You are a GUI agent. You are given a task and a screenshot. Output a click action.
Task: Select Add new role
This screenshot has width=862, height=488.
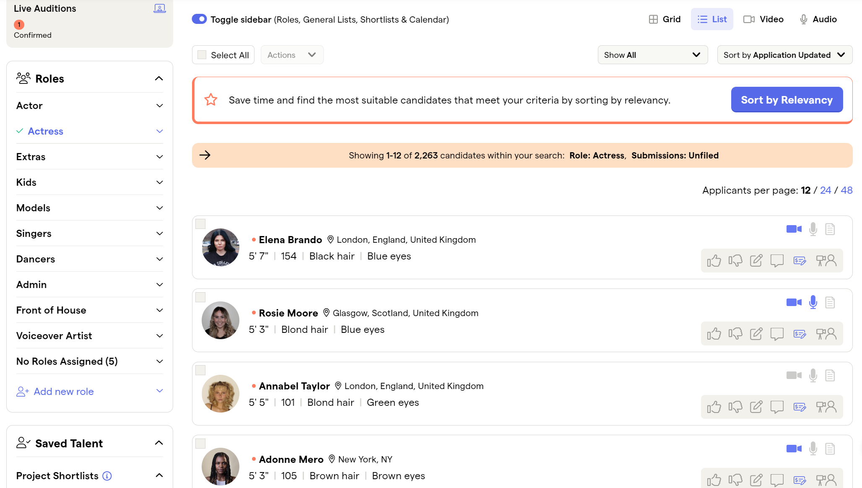tap(63, 391)
